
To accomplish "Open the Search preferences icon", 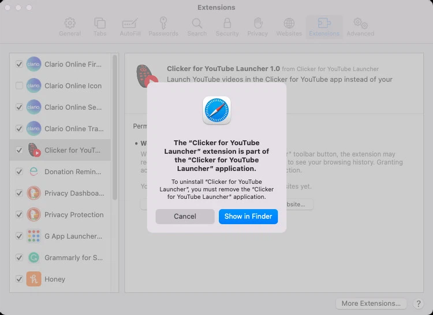I will tap(197, 27).
